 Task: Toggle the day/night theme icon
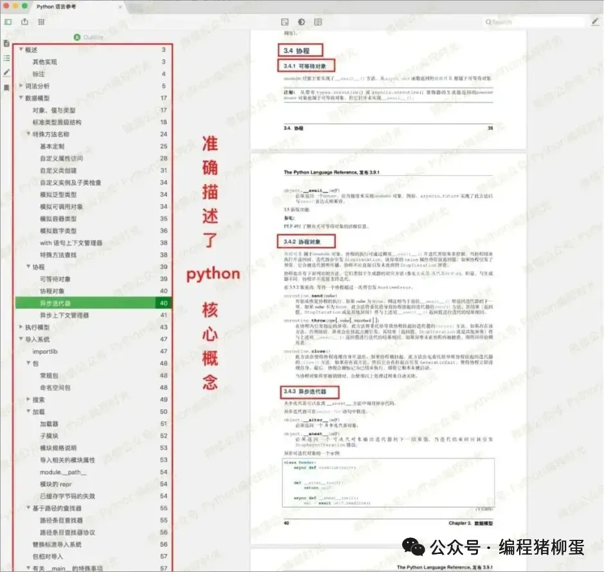pyautogui.click(x=302, y=22)
